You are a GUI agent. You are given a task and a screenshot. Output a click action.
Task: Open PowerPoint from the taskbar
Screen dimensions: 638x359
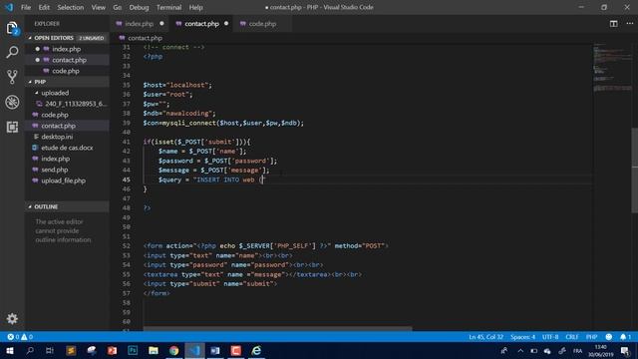(112, 350)
